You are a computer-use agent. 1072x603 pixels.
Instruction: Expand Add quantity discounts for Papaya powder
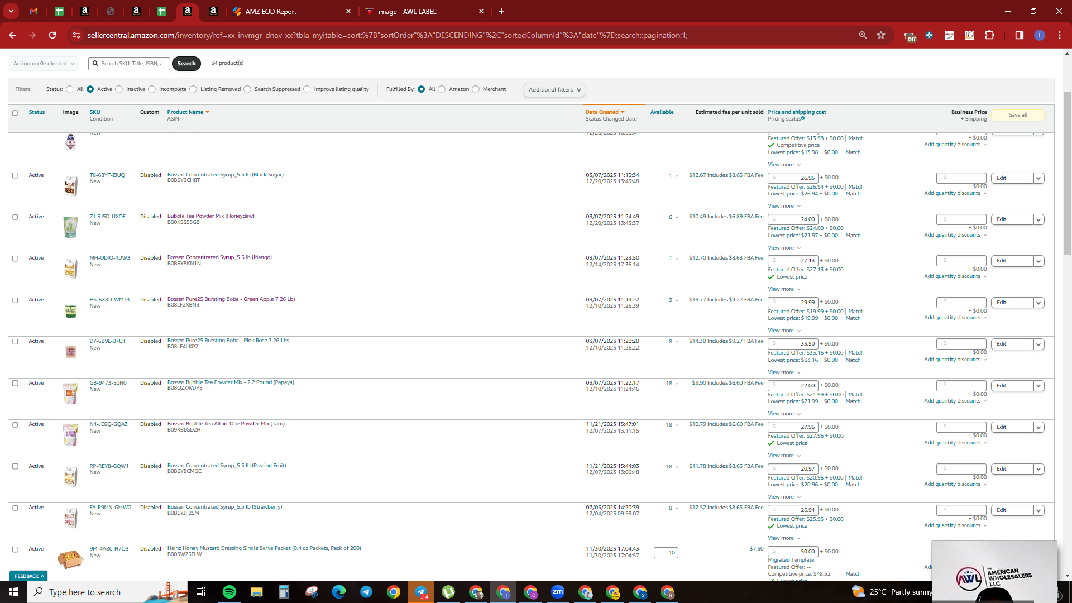tap(955, 401)
